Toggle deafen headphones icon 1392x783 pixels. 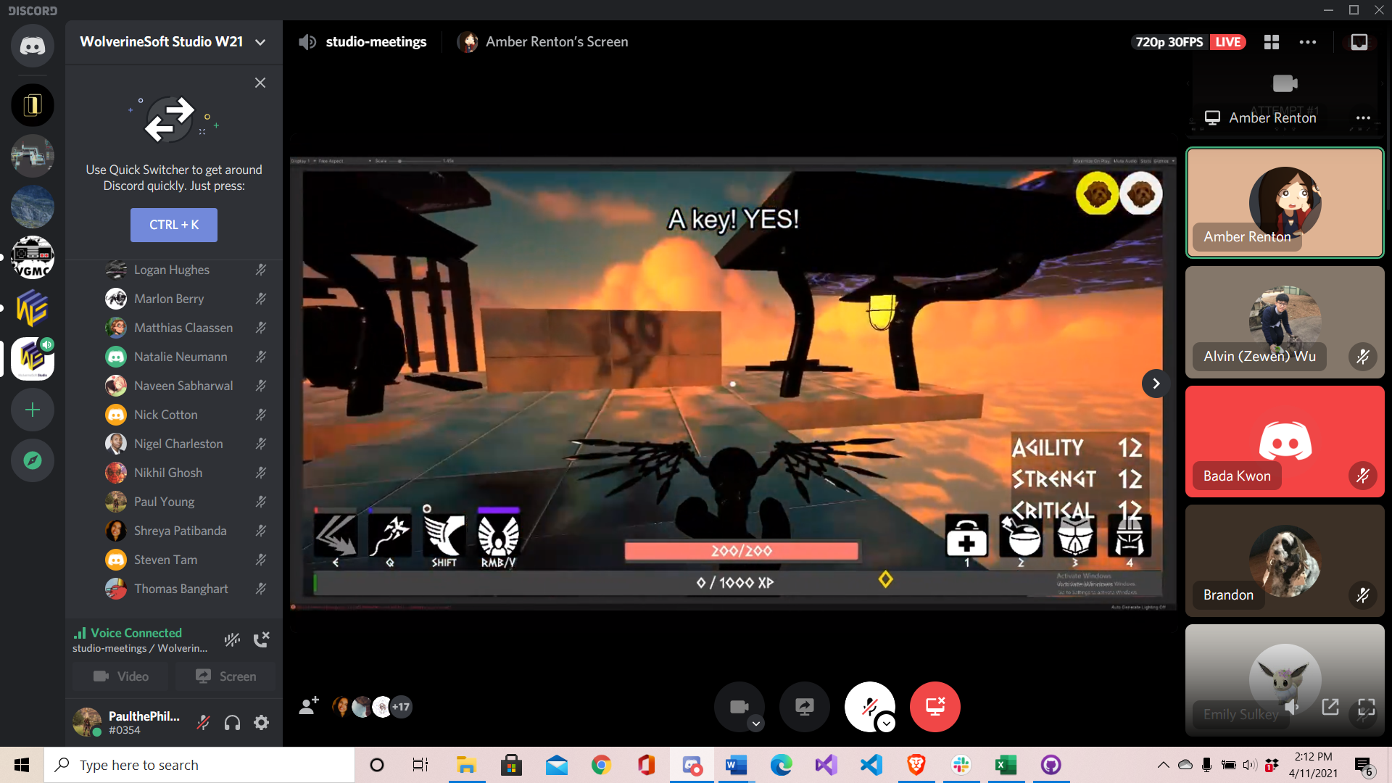[x=232, y=722]
